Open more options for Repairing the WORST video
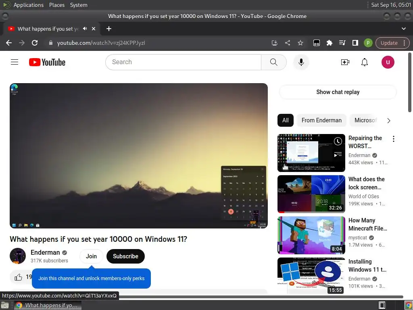This screenshot has height=310, width=413. [394, 139]
